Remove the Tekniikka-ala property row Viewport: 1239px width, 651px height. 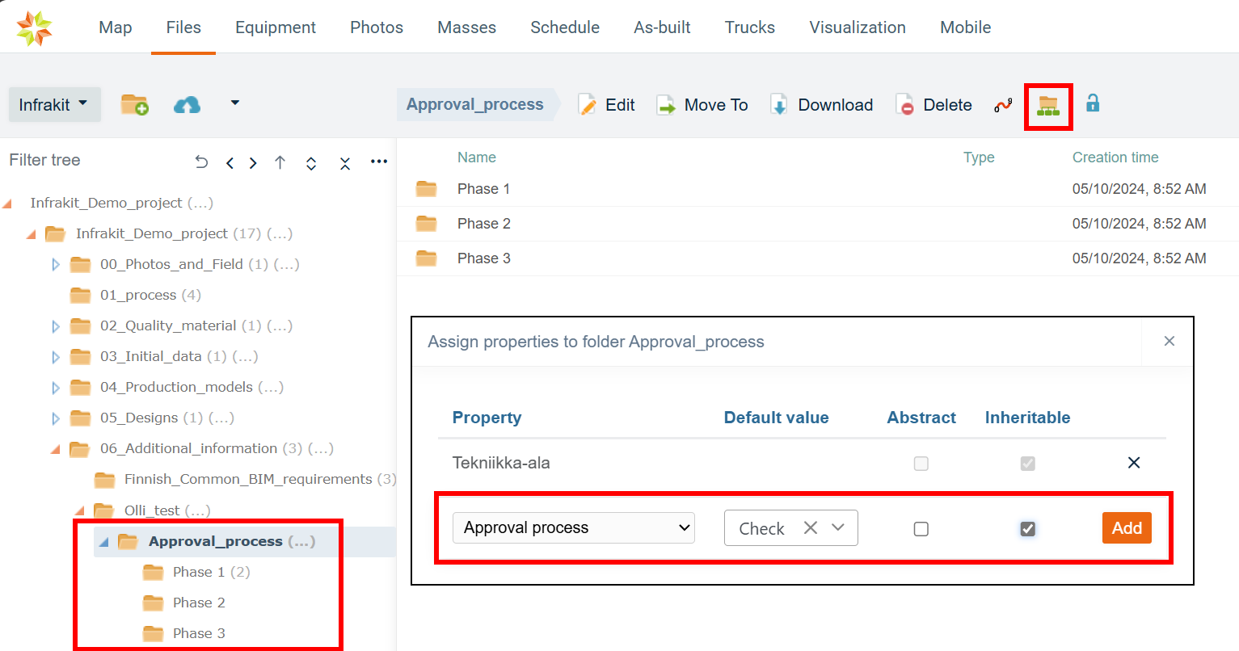[x=1134, y=463]
